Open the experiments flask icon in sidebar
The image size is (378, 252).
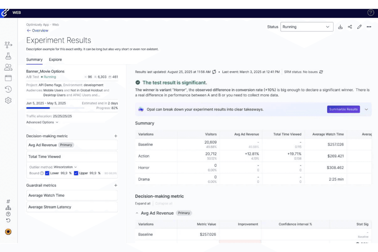pyautogui.click(x=8, y=56)
